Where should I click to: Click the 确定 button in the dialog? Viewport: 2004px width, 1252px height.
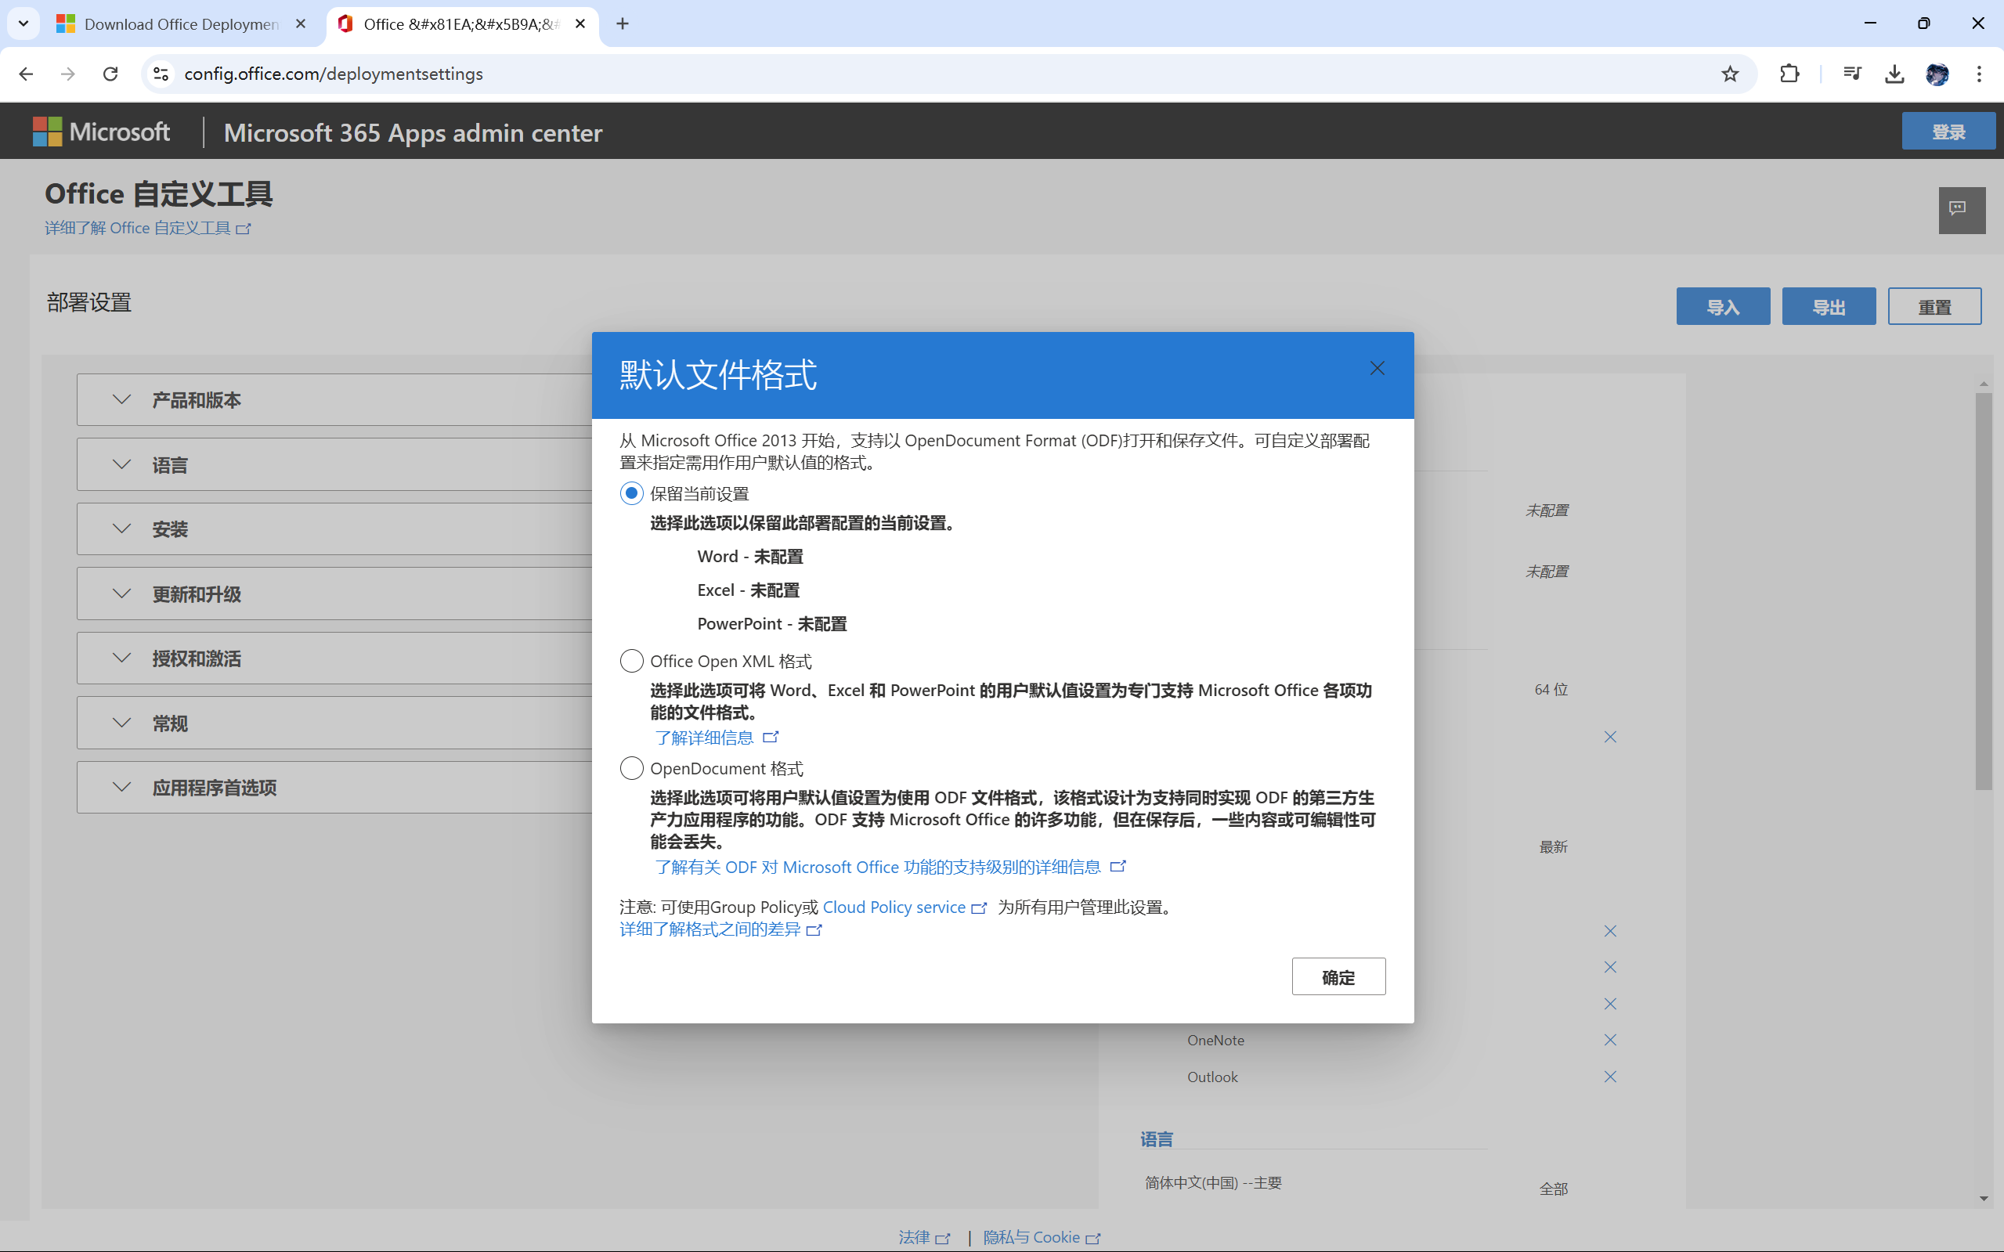pos(1338,977)
